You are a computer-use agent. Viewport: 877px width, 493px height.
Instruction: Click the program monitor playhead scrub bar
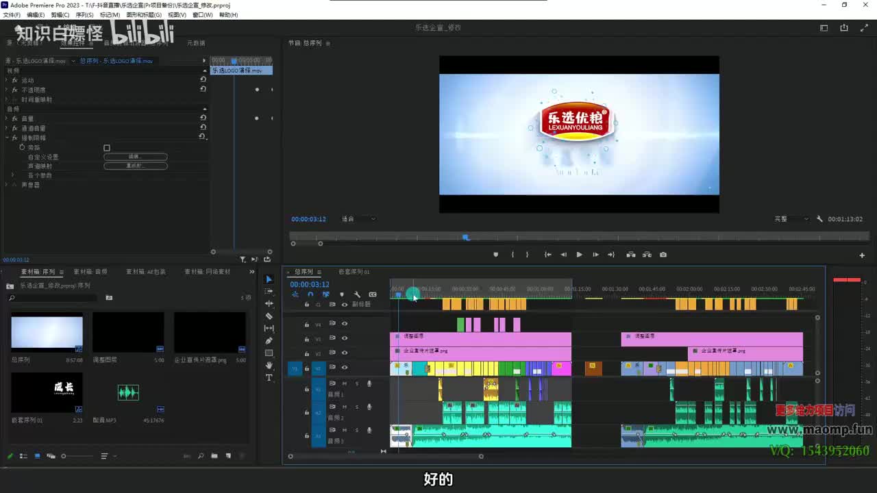579,237
